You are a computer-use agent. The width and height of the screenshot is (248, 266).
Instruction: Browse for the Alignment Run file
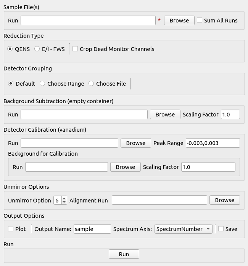(224, 200)
